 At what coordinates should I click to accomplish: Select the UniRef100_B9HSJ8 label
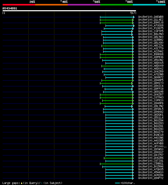coord(151,23)
